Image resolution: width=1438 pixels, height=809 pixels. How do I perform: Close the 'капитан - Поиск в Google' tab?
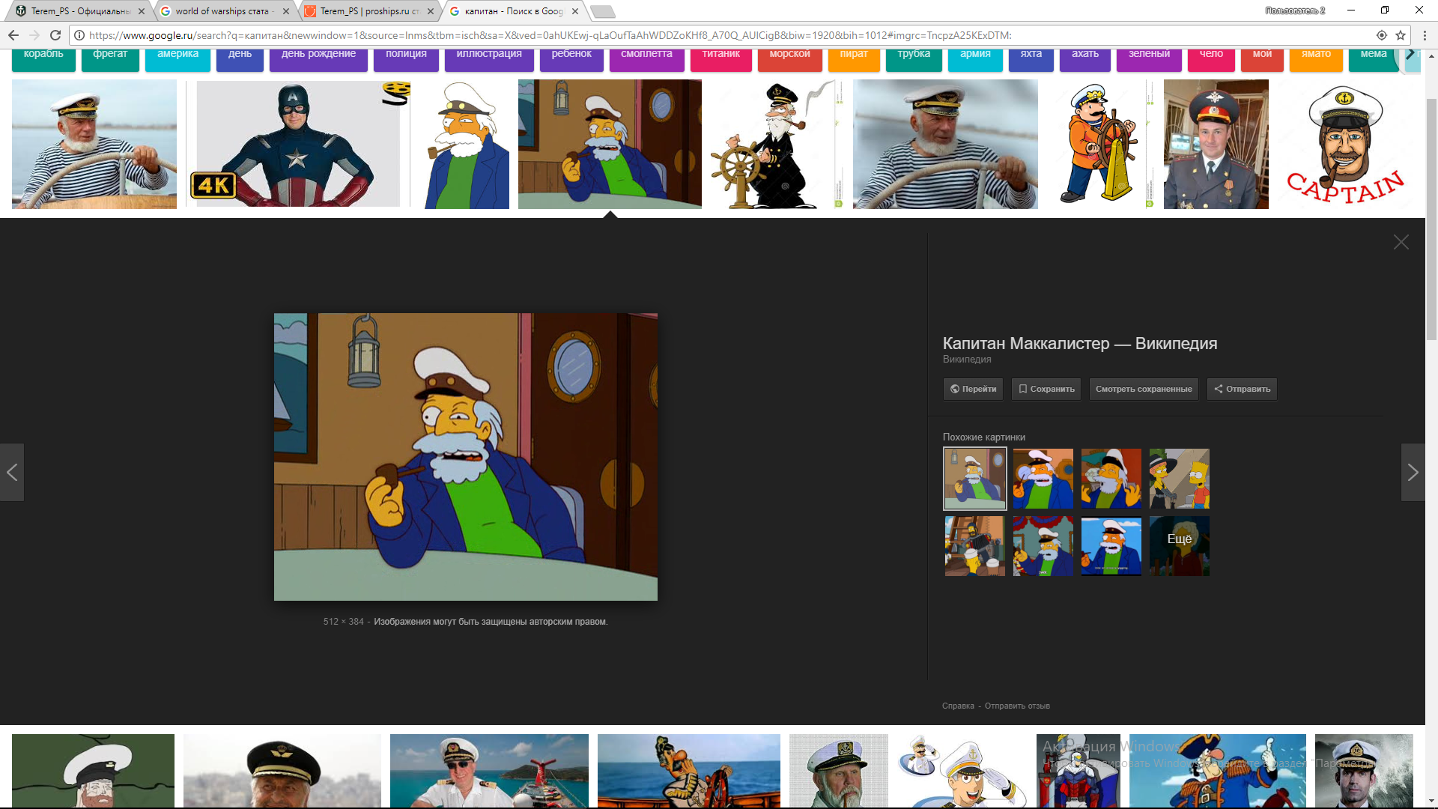(575, 11)
